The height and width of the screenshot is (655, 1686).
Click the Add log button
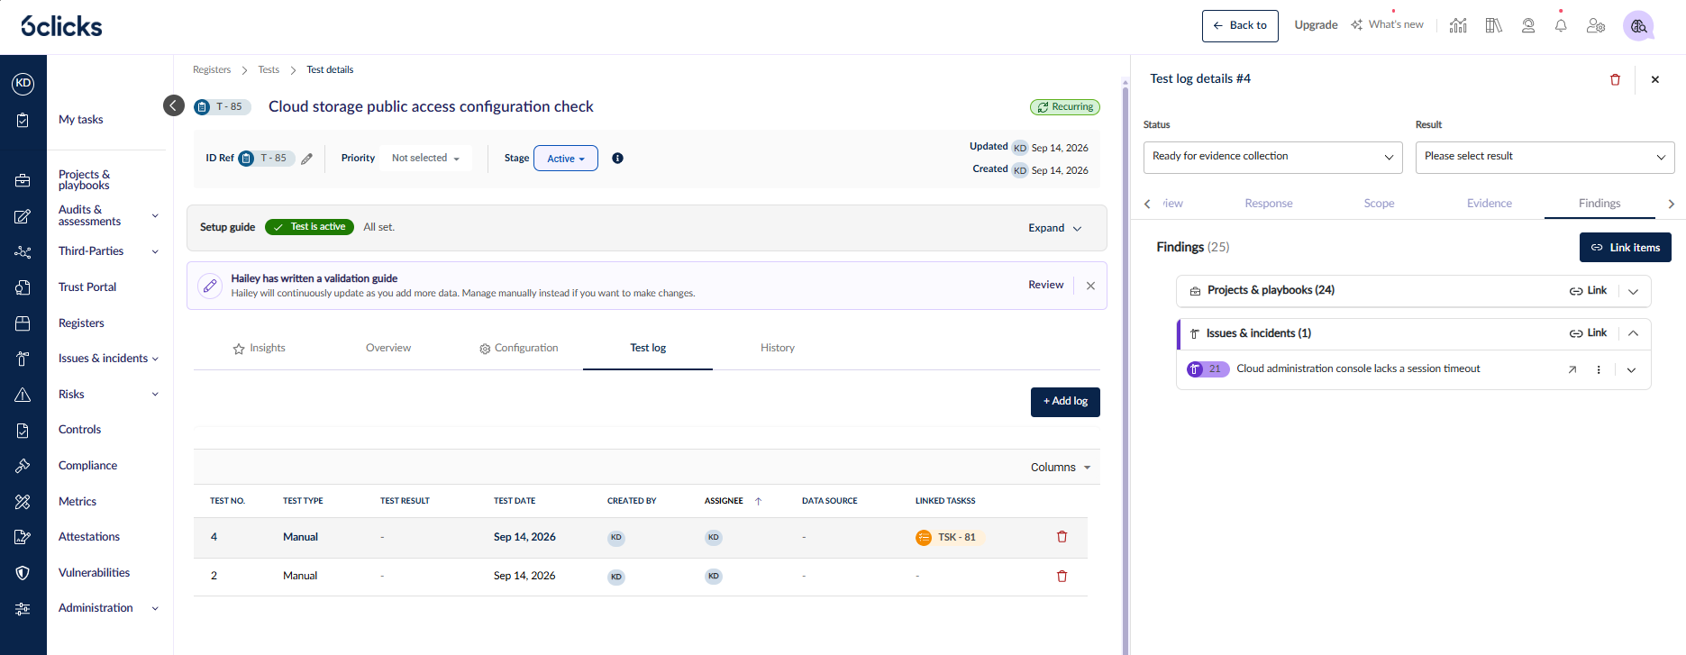coord(1065,402)
